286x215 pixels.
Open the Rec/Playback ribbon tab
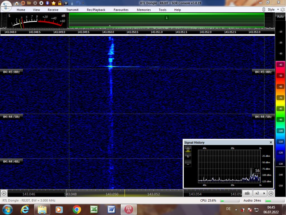pyautogui.click(x=96, y=10)
